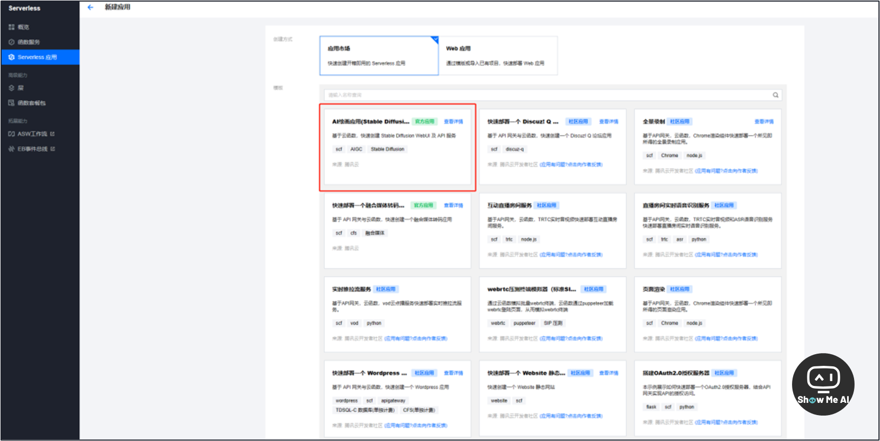Click author feedback link in Website 静态 card

coord(571,416)
